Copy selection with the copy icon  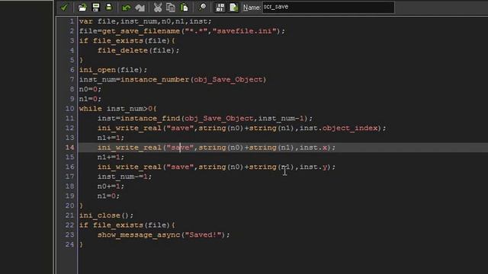click(171, 7)
